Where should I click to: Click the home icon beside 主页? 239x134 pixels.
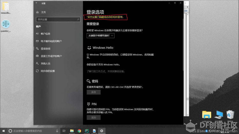tap(38, 12)
